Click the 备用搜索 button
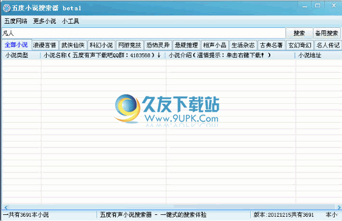 click(327, 33)
